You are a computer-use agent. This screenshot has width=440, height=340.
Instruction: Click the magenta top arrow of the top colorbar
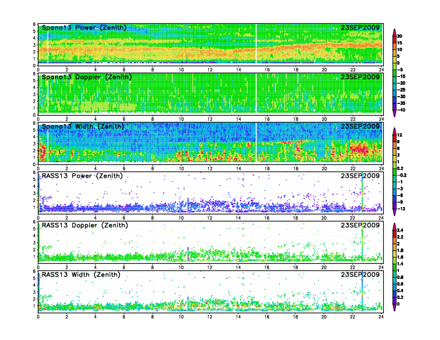394,33
